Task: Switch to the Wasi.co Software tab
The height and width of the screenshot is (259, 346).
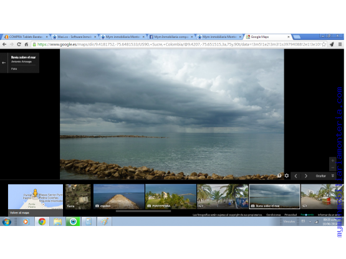Action: click(74, 37)
